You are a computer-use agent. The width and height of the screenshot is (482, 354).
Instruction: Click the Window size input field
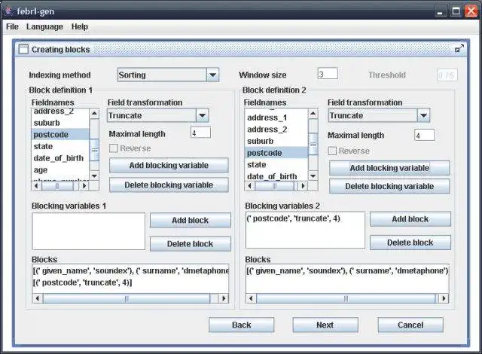click(x=328, y=74)
